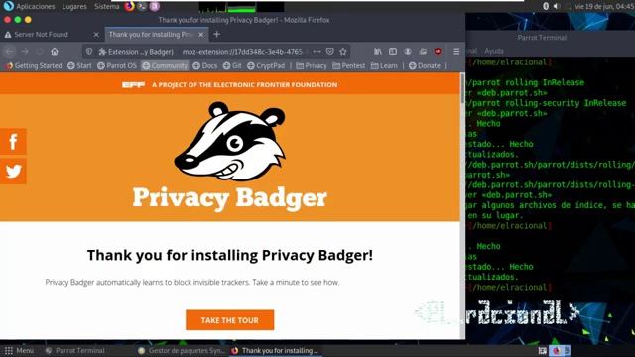Go back using the back arrow
Screen dimensions: 635x357
(10, 52)
